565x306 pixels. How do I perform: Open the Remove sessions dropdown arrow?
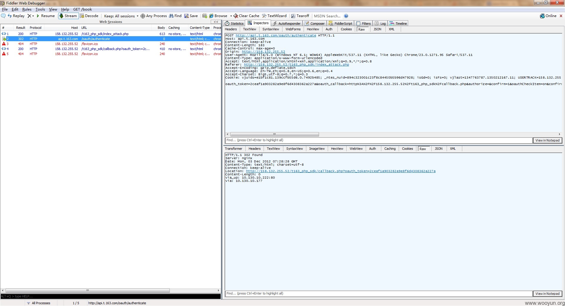click(x=33, y=16)
